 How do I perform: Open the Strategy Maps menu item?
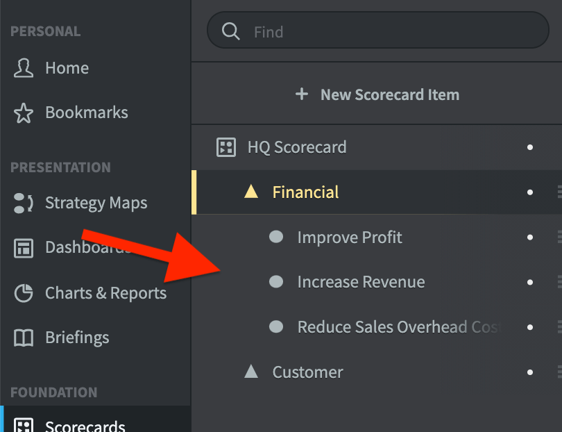tap(96, 203)
